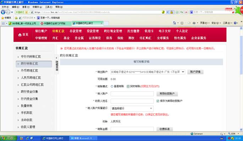This screenshot has height=141, width=243.
Task: Select 实时转账 radio button
Action: click(128, 86)
